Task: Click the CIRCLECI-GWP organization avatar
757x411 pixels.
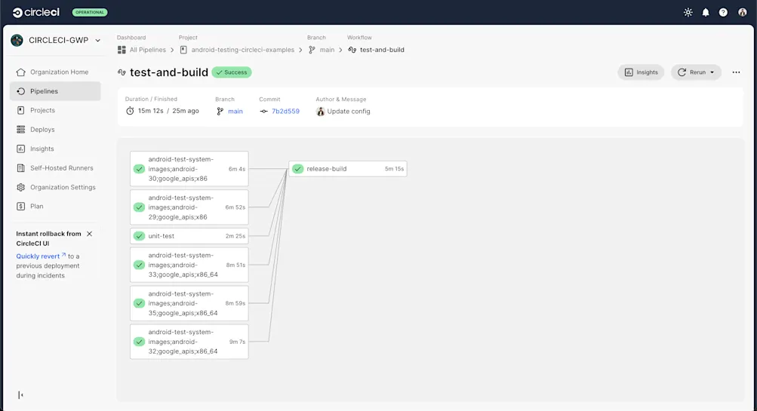Action: point(17,40)
